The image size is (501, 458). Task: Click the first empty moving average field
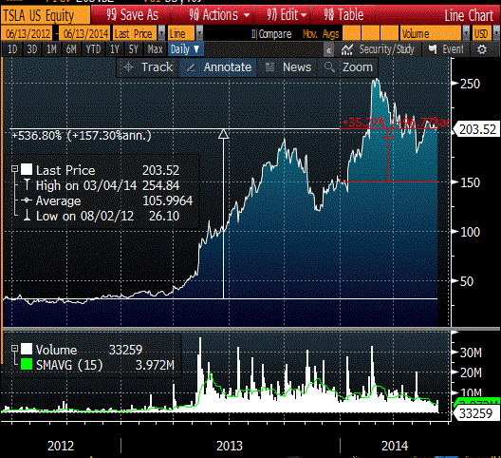(x=351, y=33)
